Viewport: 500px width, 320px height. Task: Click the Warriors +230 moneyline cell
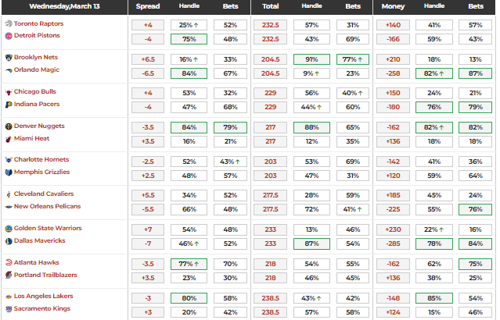point(394,229)
